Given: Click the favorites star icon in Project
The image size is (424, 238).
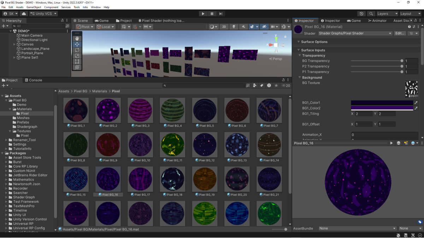Looking at the screenshot, I should click(x=276, y=85).
